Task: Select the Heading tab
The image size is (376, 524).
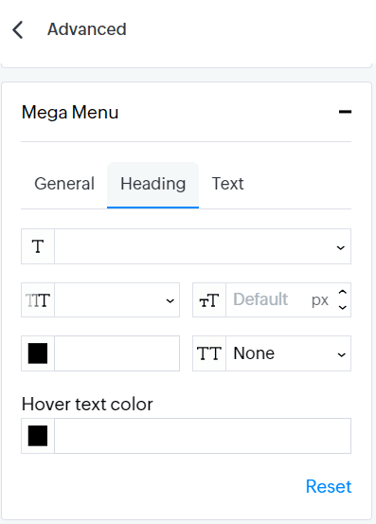Action: click(152, 185)
